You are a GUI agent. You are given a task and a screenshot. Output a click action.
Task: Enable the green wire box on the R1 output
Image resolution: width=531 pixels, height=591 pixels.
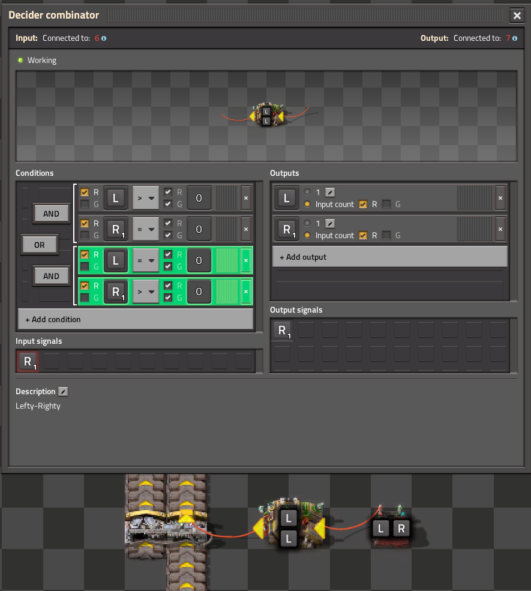pos(386,236)
